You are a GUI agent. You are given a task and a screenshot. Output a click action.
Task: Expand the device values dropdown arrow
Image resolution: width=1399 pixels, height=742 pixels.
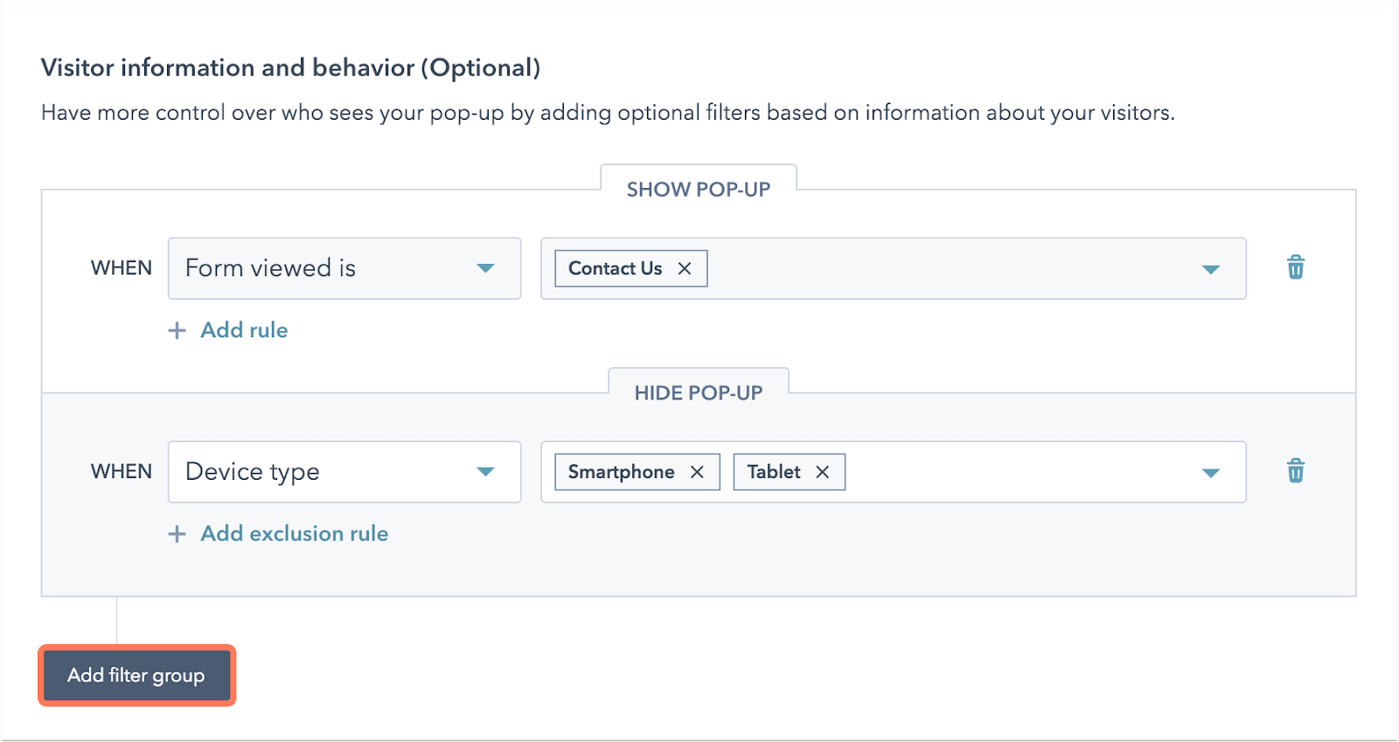pos(1210,473)
